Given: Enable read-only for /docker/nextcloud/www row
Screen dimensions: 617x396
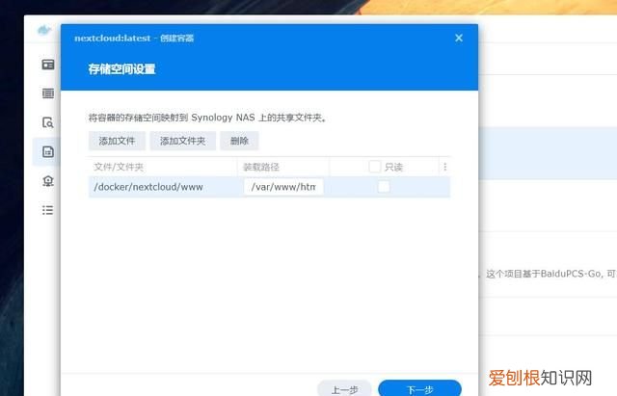Looking at the screenshot, I should pos(384,187).
